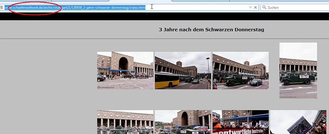Open second-row first thumbnail of the station colonnade
Viewport: 329px width, 134px height.
125,122
